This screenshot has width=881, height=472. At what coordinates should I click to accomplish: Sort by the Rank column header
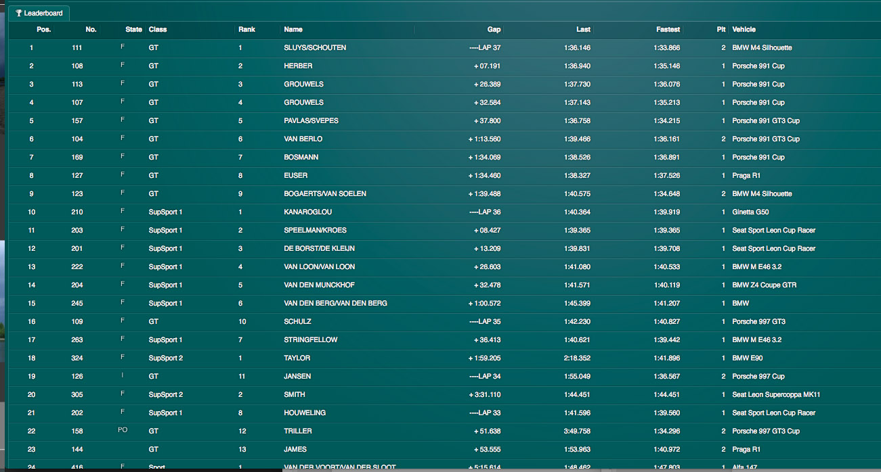pos(246,30)
